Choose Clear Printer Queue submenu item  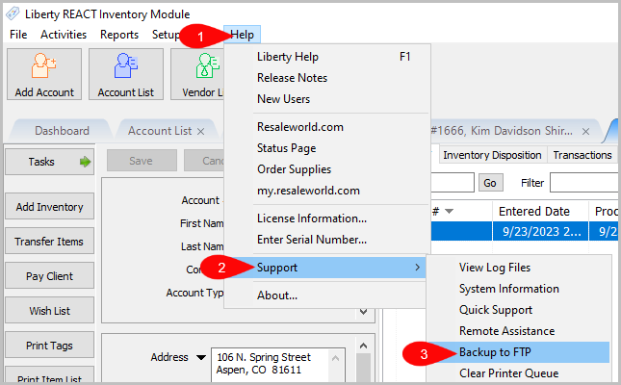(518, 373)
